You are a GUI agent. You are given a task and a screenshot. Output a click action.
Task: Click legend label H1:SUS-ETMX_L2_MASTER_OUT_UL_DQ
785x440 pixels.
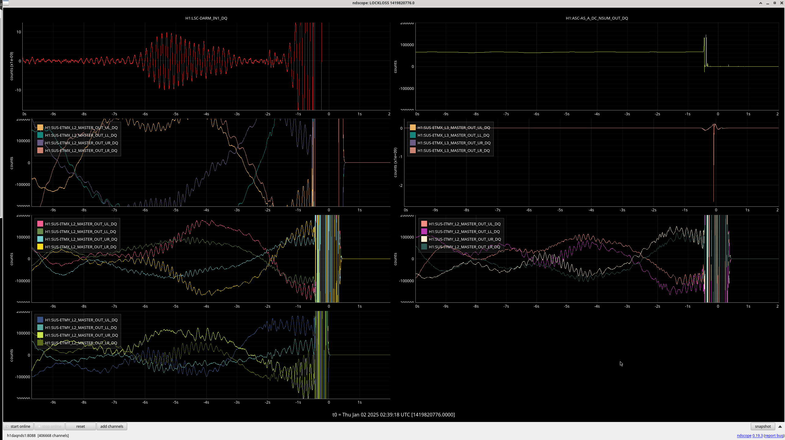tap(81, 128)
